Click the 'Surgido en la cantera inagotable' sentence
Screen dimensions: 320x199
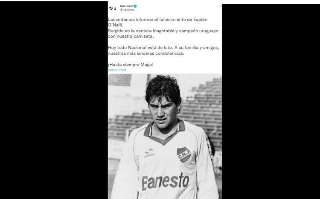click(x=163, y=31)
